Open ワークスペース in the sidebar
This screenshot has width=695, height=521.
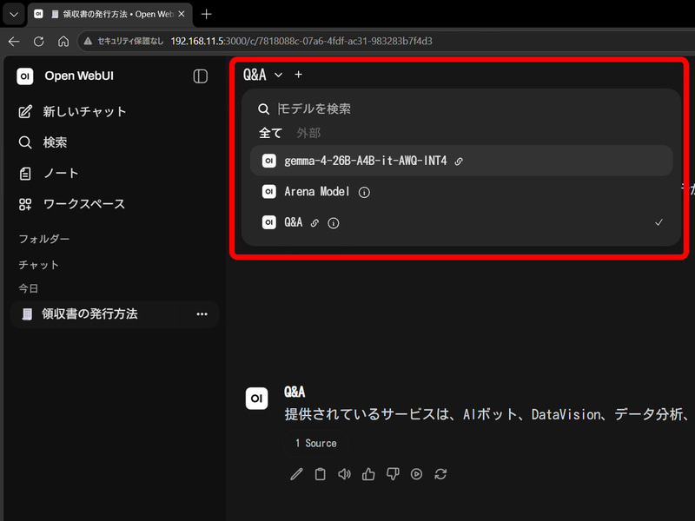72,204
